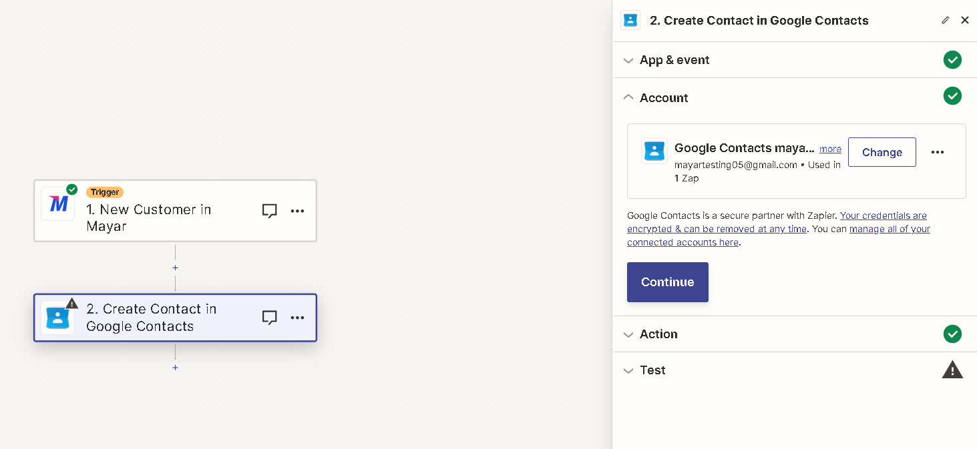Viewport: 977px width, 449px height.
Task: Open comment icon on Create Contact step
Action: 269,318
